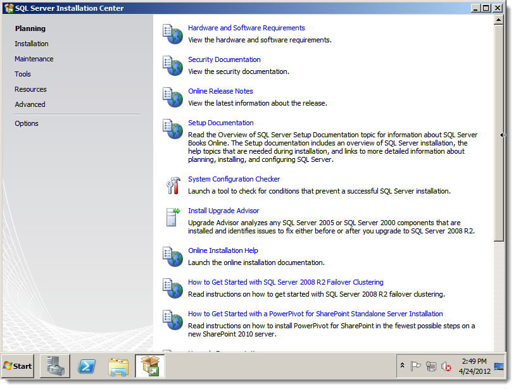This screenshot has width=516, height=389.
Task: Open the Resources category
Action: (30, 89)
